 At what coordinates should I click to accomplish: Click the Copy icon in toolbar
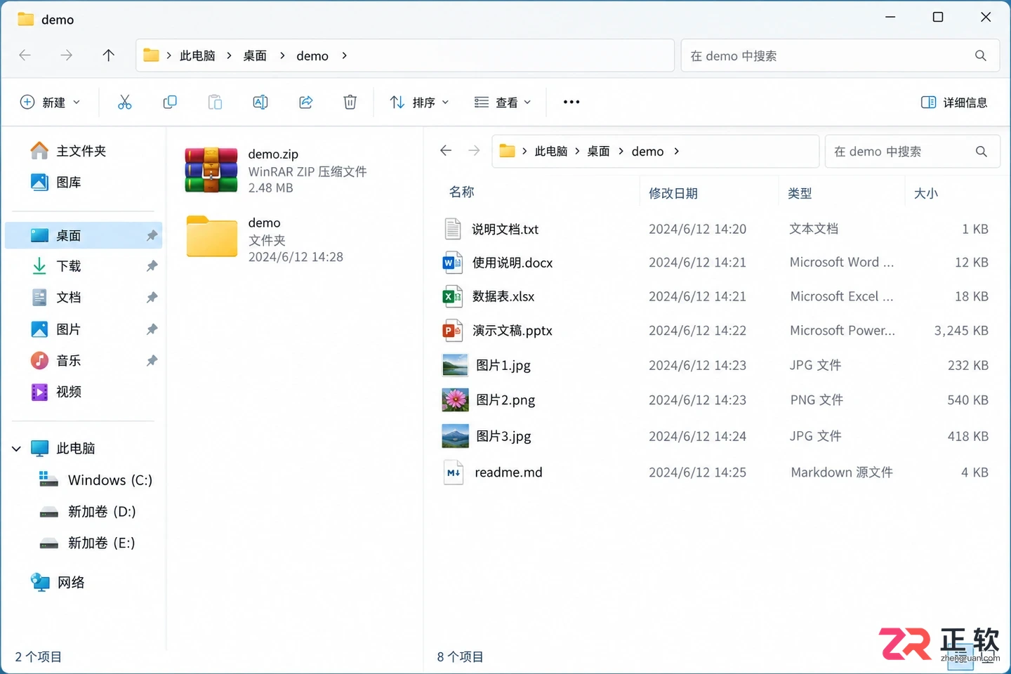click(170, 103)
